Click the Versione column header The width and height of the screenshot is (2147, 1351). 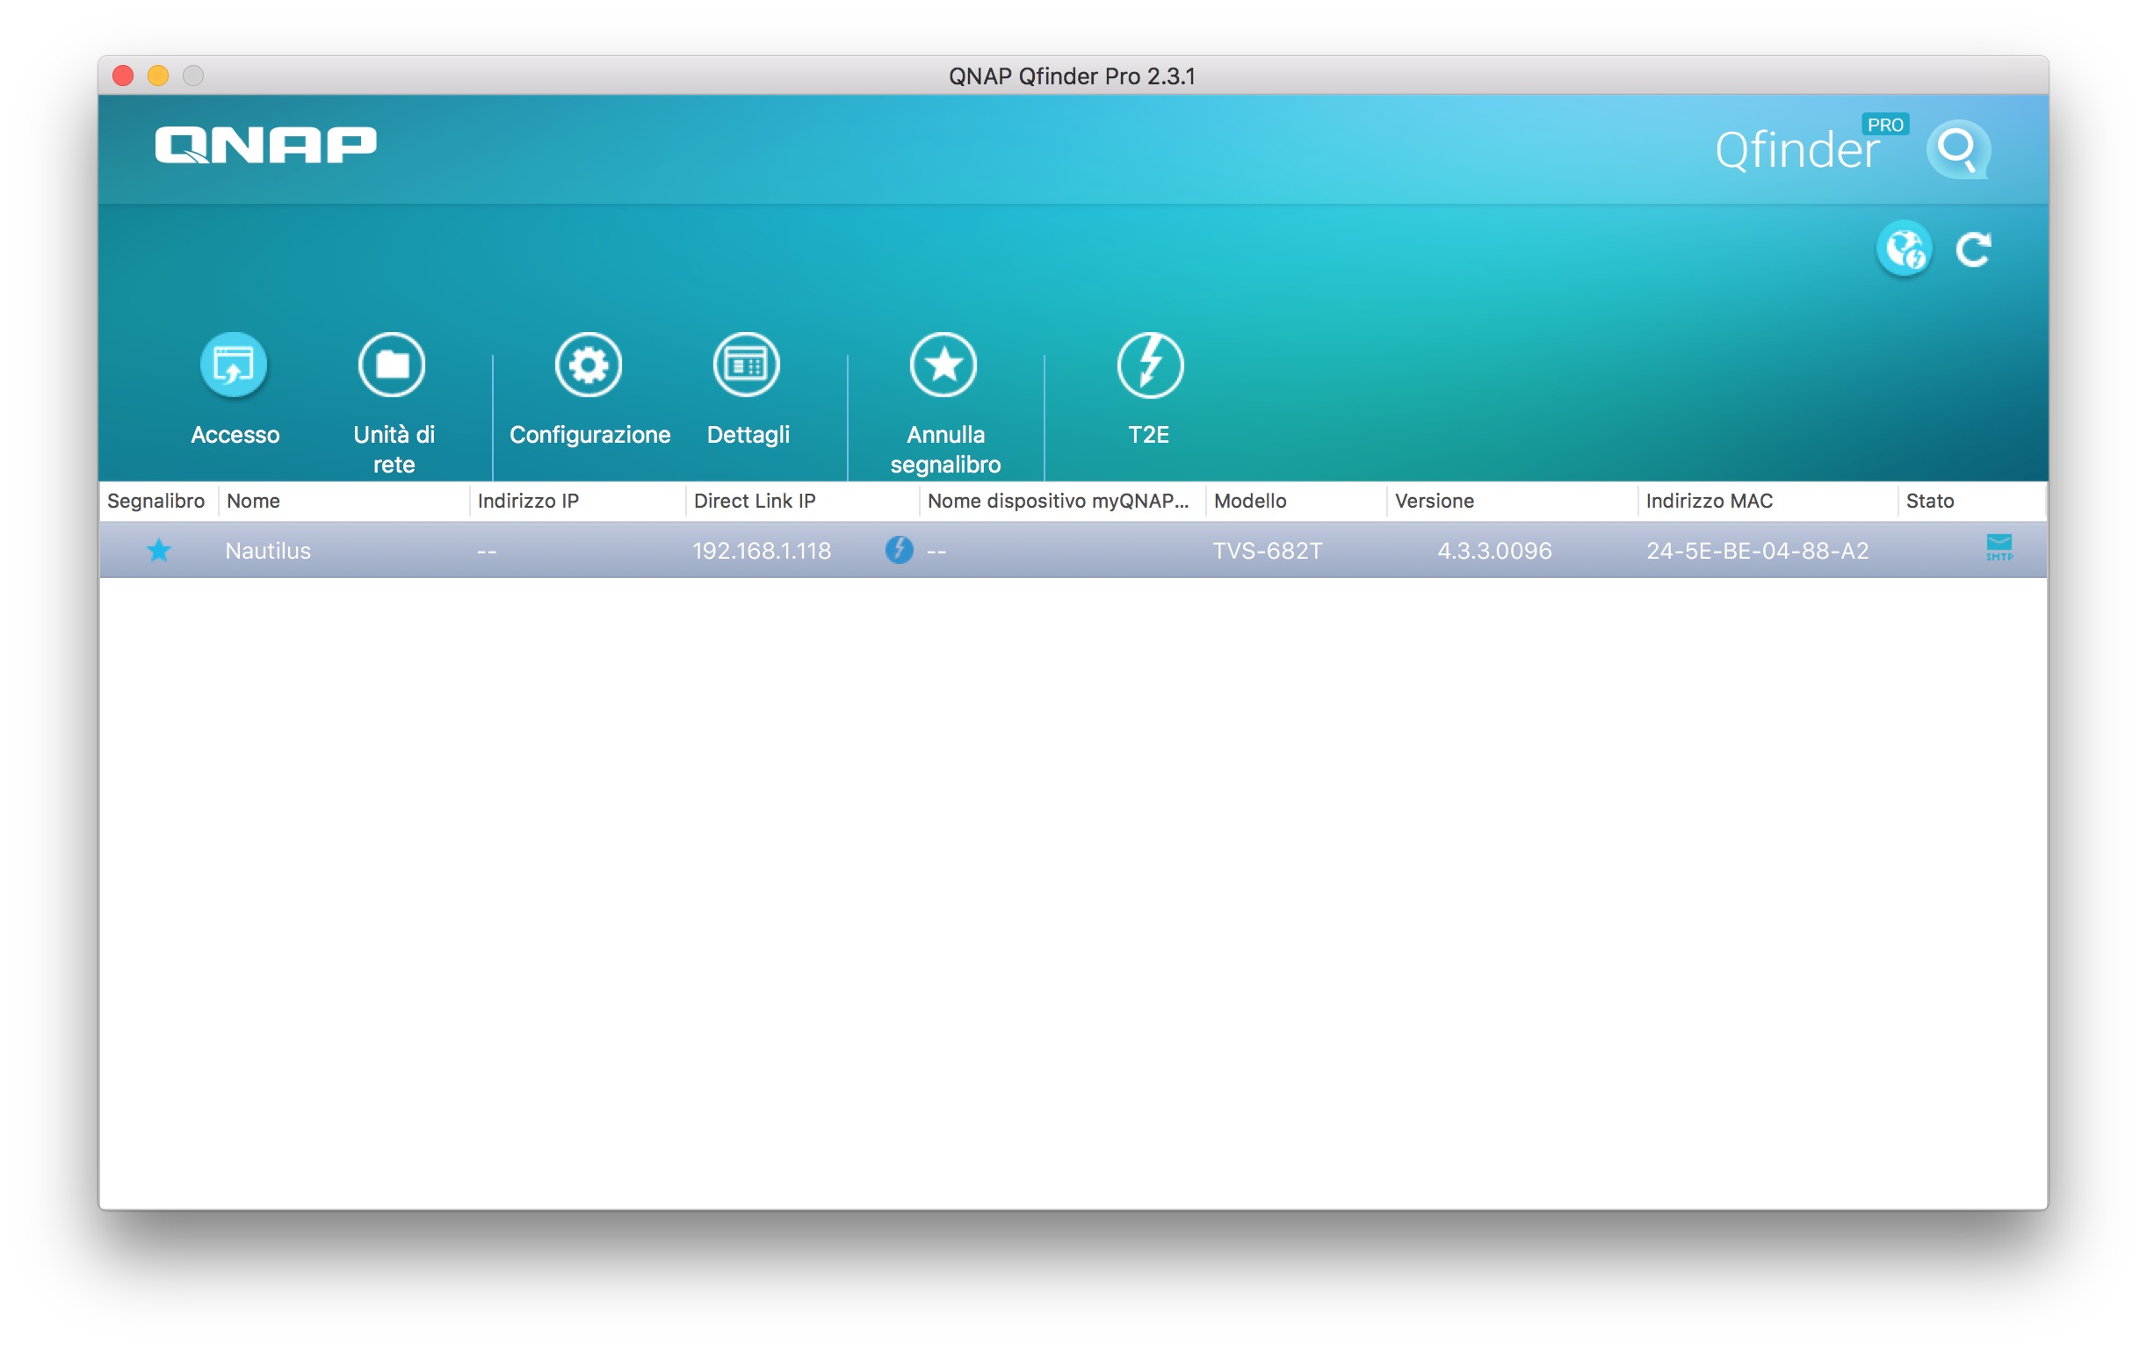[x=1434, y=502]
